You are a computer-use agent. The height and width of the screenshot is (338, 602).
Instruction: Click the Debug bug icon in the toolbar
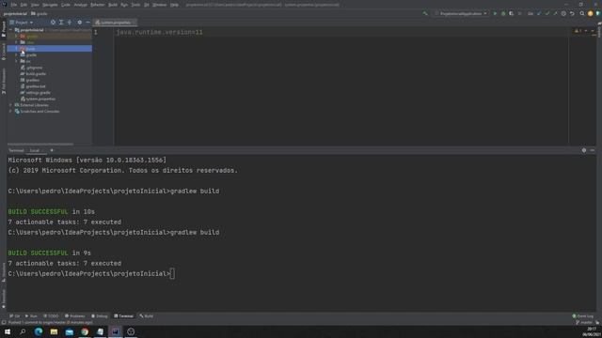(x=503, y=13)
